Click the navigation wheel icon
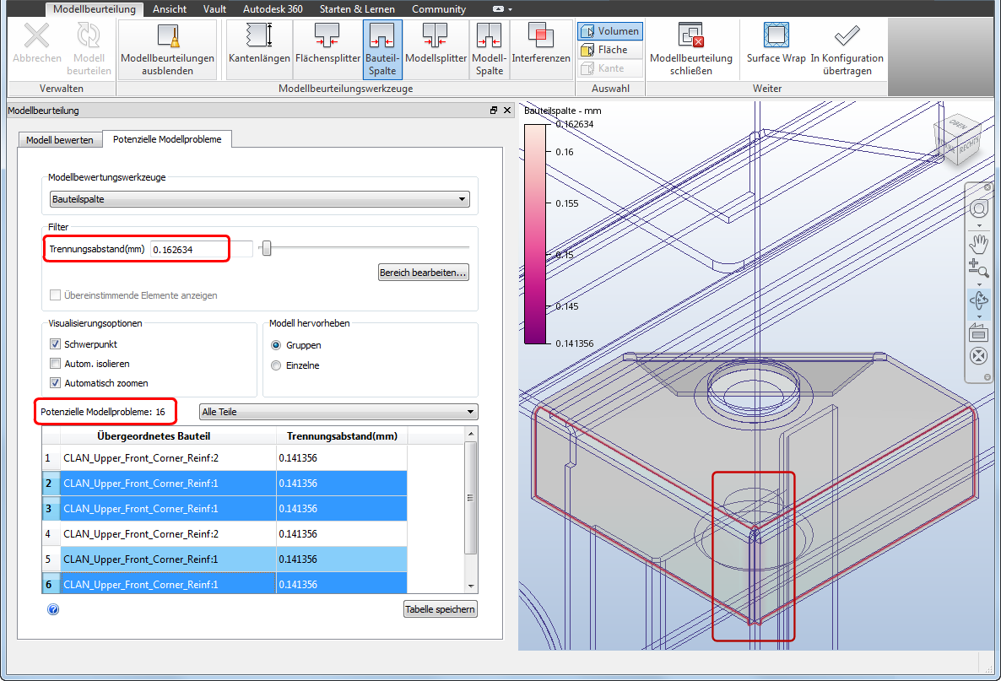1001x681 pixels. 979,208
